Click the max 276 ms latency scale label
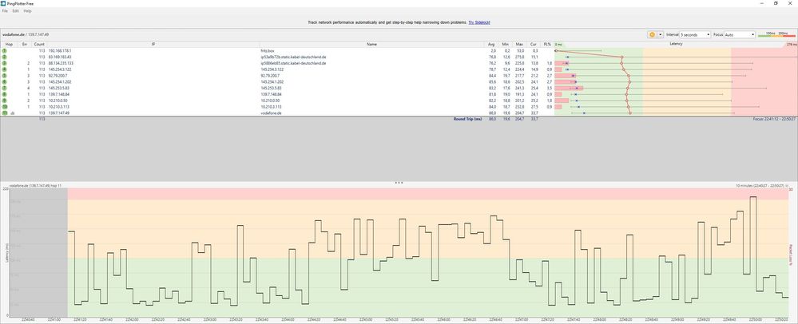798x324 pixels. tap(792, 45)
